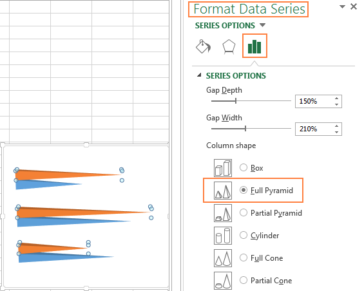Select the Full Cone radio button

pyautogui.click(x=244, y=258)
